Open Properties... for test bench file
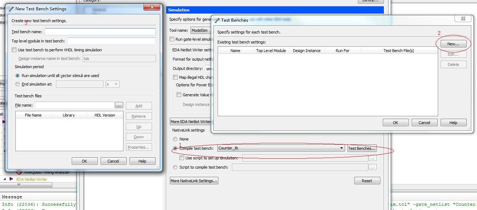Viewport: 477px width, 210px height. coord(139,147)
